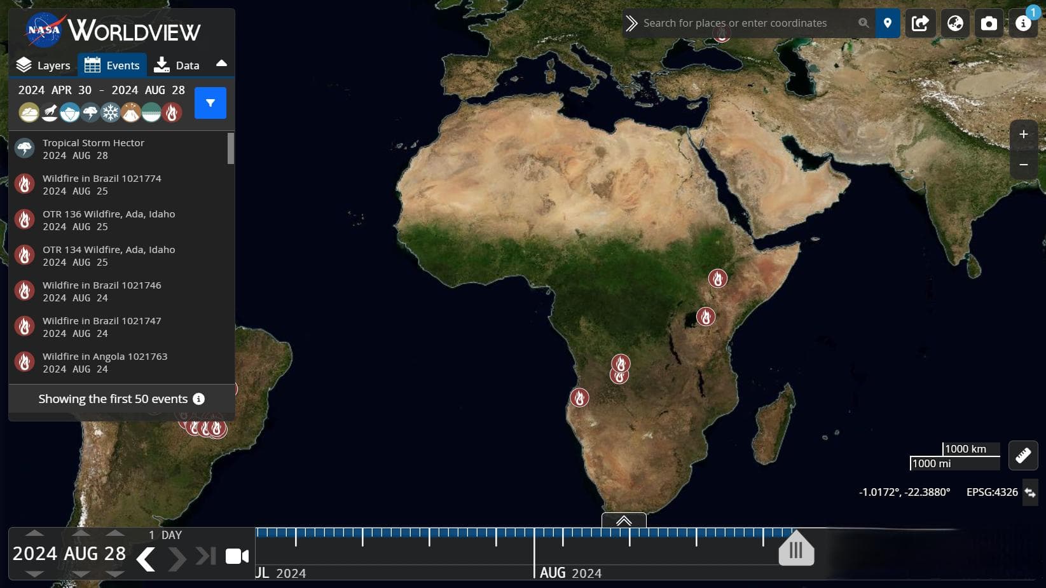
Task: Open animation with the video camera icon
Action: tap(237, 556)
